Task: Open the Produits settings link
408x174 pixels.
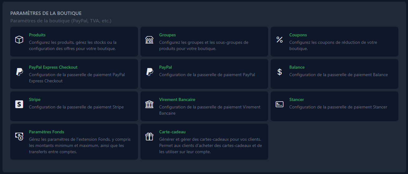Action: pyautogui.click(x=37, y=35)
